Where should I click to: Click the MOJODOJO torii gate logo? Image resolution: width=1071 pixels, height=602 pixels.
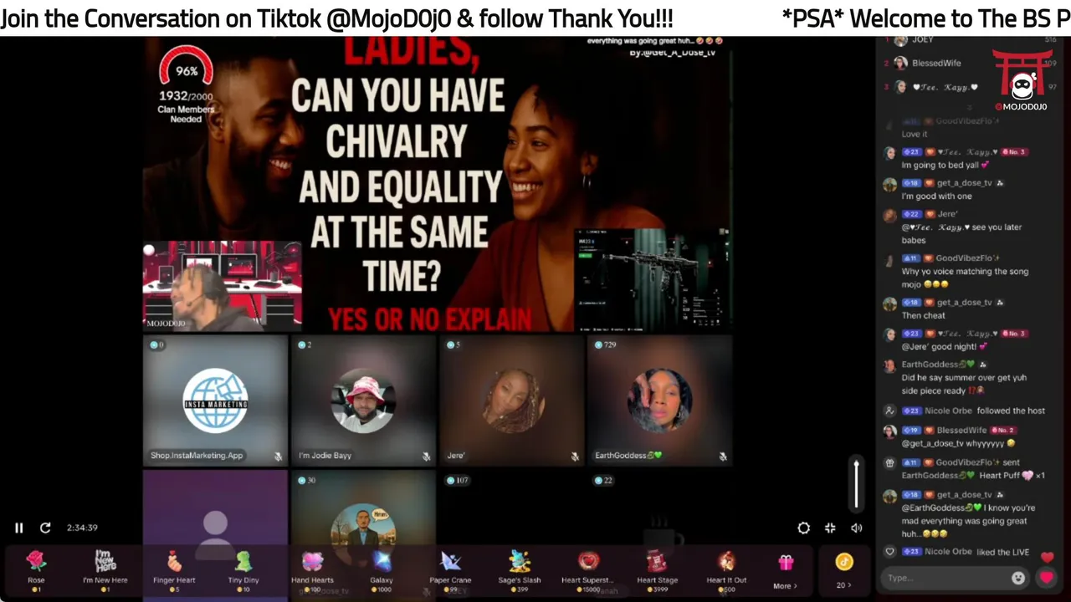coord(1022,79)
